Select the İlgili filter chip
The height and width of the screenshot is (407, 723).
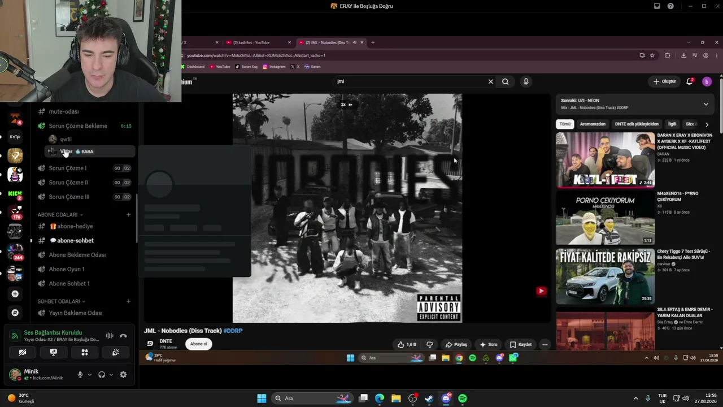point(672,124)
